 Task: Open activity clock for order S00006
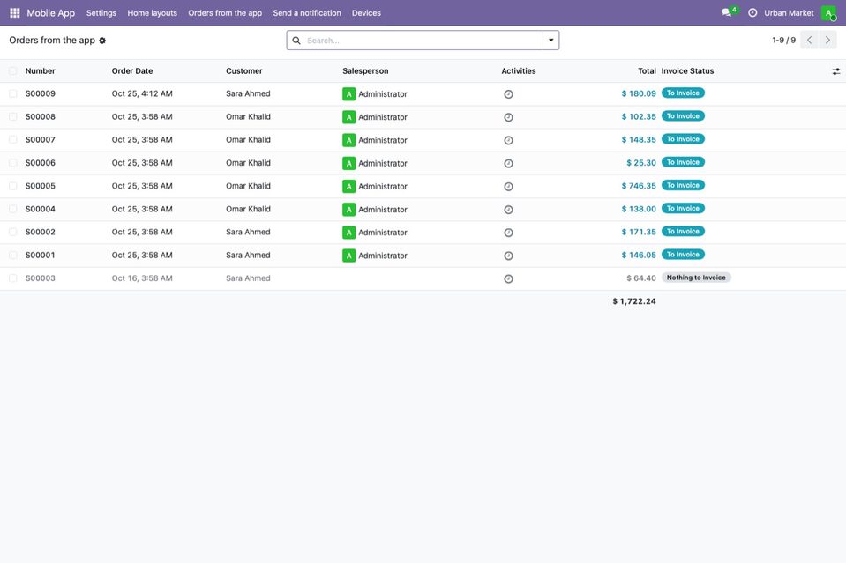[508, 164]
